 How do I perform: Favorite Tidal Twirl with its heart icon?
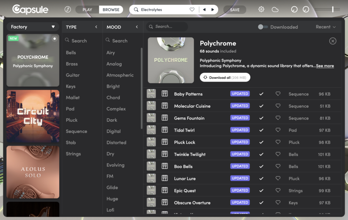pos(278,130)
